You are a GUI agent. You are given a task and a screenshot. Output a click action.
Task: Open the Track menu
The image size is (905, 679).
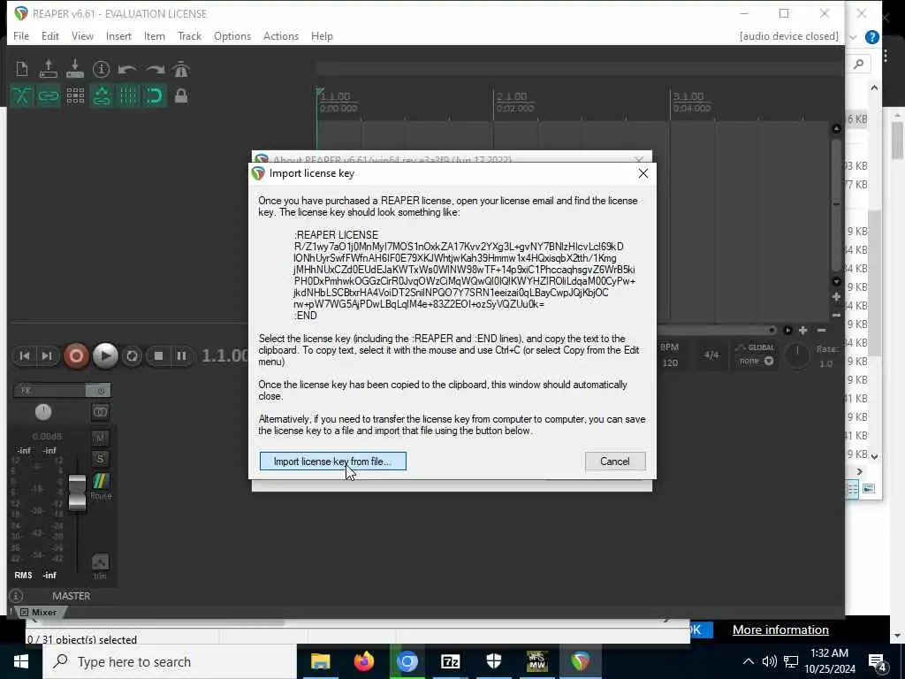click(190, 35)
